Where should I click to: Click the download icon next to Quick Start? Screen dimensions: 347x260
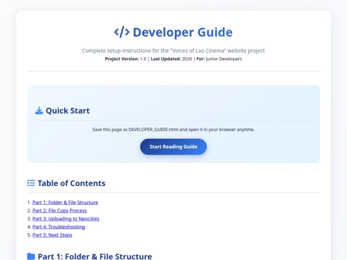(x=39, y=110)
